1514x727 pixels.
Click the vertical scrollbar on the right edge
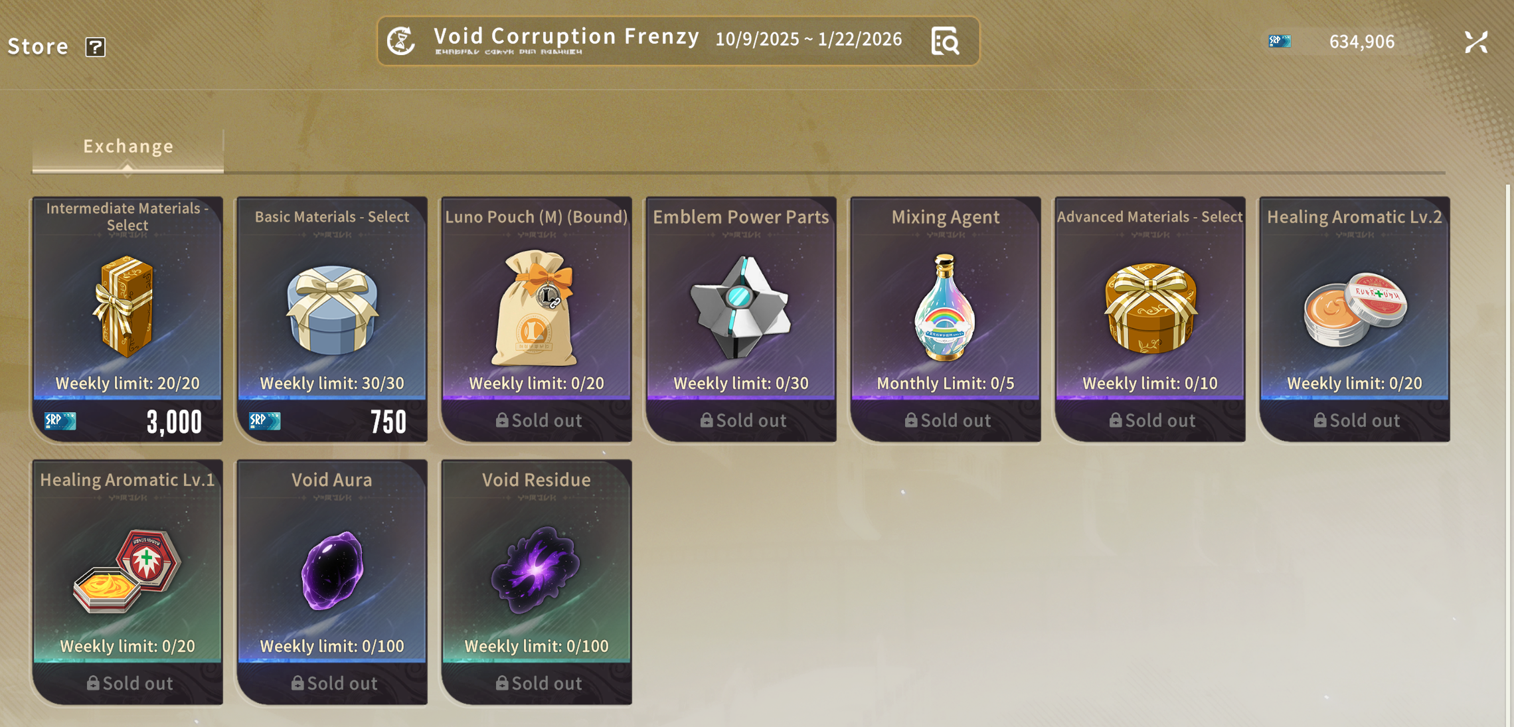(1508, 455)
